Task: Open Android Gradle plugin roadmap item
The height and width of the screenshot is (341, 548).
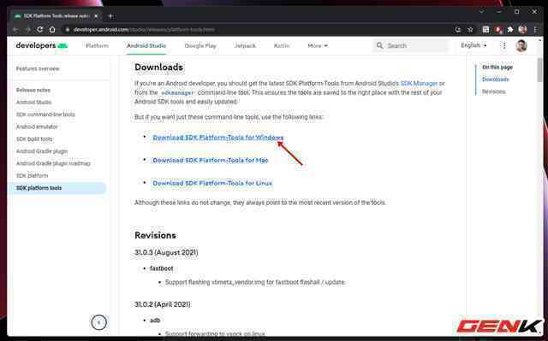Action: [53, 163]
